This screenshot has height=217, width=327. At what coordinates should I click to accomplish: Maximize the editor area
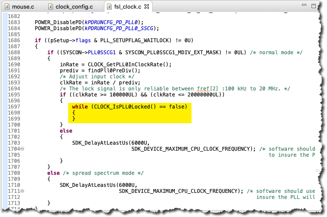tap(314, 6)
